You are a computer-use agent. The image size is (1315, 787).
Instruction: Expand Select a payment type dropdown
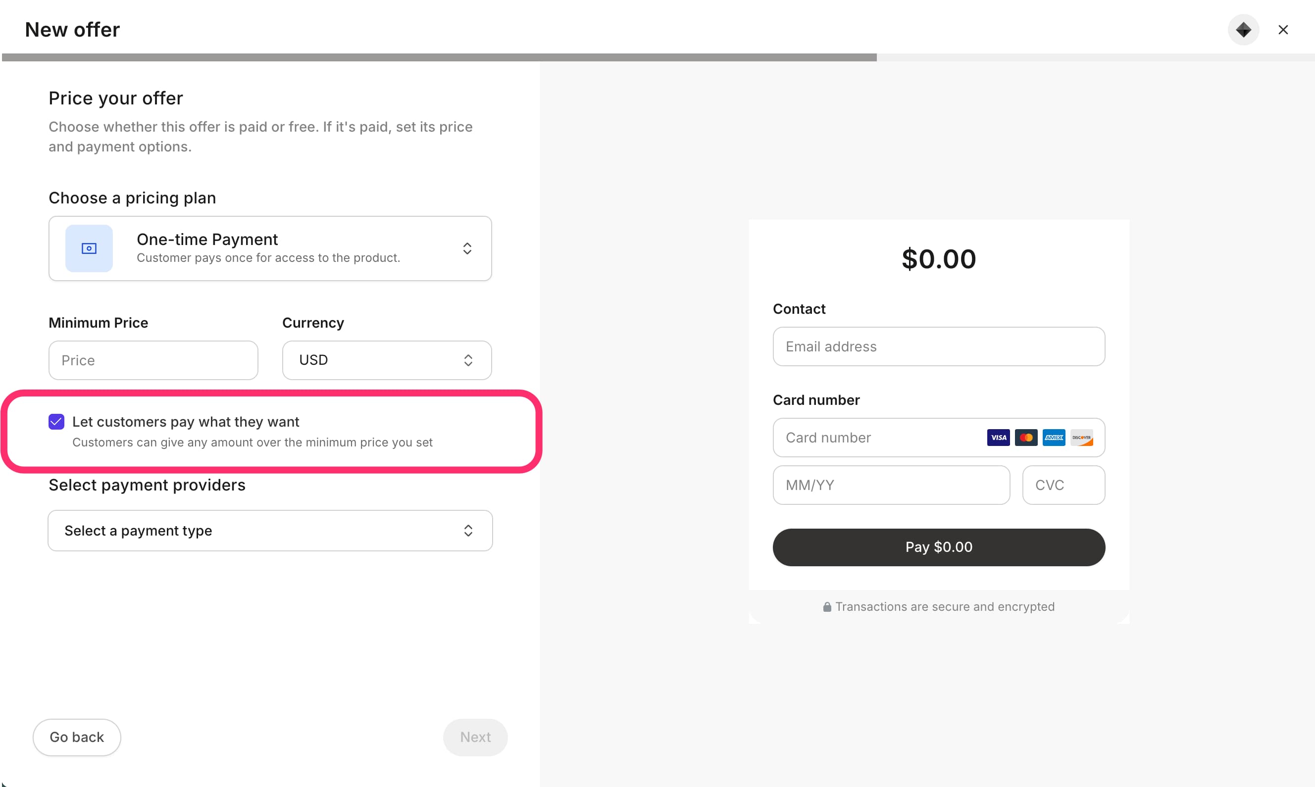(270, 530)
